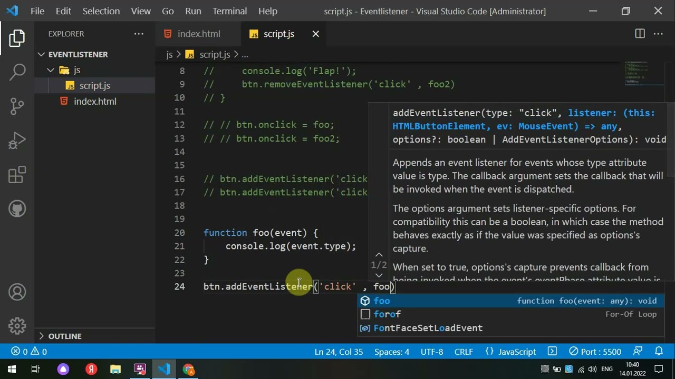The width and height of the screenshot is (675, 379).
Task: Show next signature overload arrow
Action: [379, 275]
